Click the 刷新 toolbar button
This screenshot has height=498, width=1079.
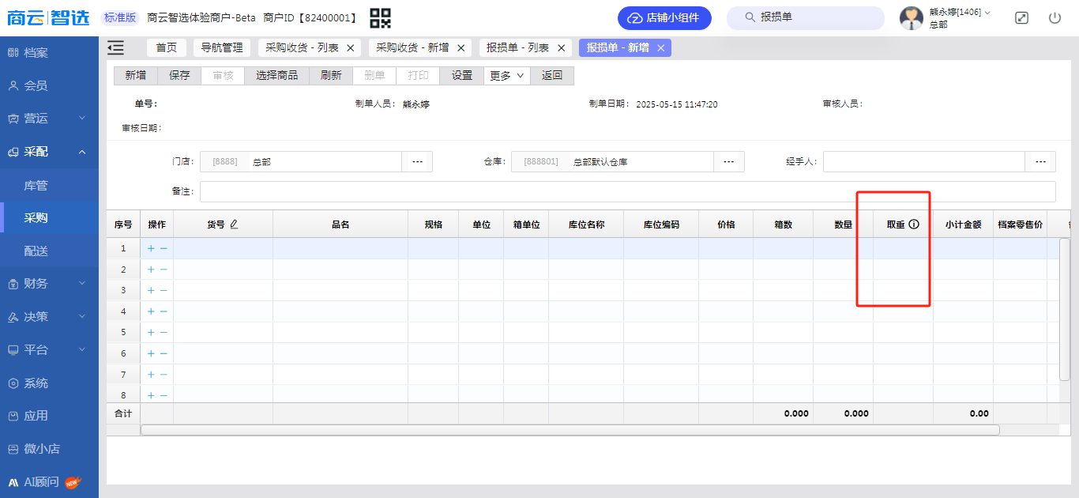tap(331, 76)
